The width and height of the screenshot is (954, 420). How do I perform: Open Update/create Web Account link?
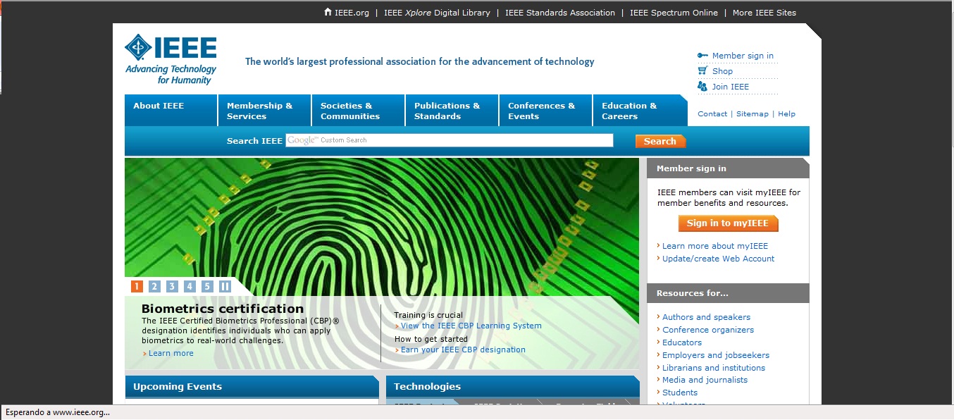tap(718, 259)
